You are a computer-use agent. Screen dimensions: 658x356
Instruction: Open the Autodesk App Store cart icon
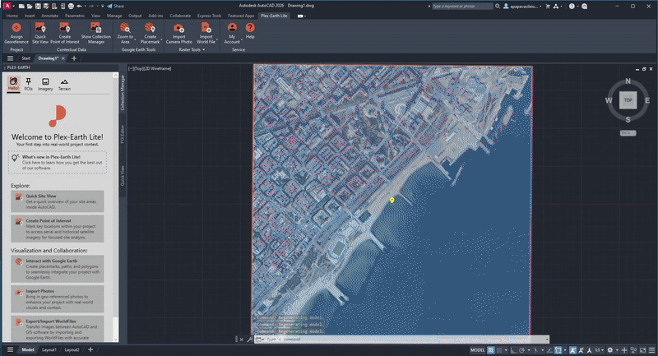point(548,7)
